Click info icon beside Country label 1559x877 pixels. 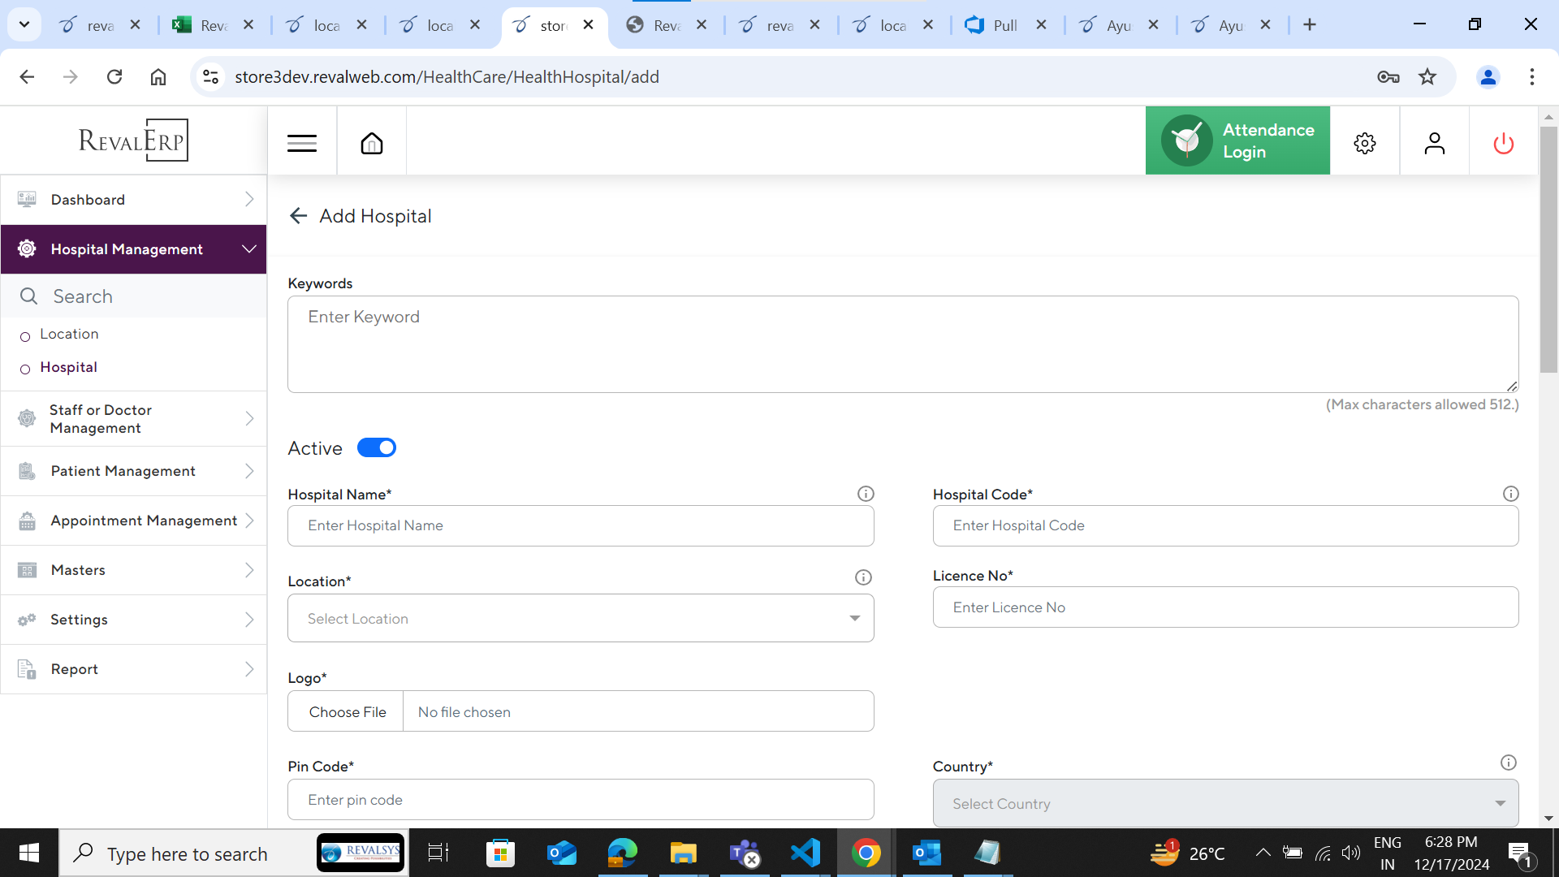(1508, 763)
